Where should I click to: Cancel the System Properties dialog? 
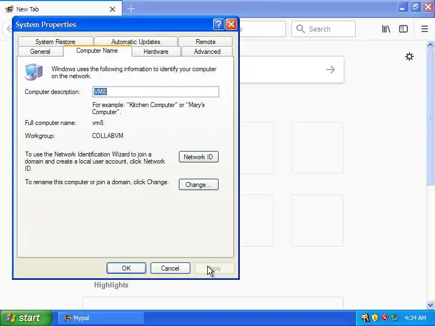170,268
